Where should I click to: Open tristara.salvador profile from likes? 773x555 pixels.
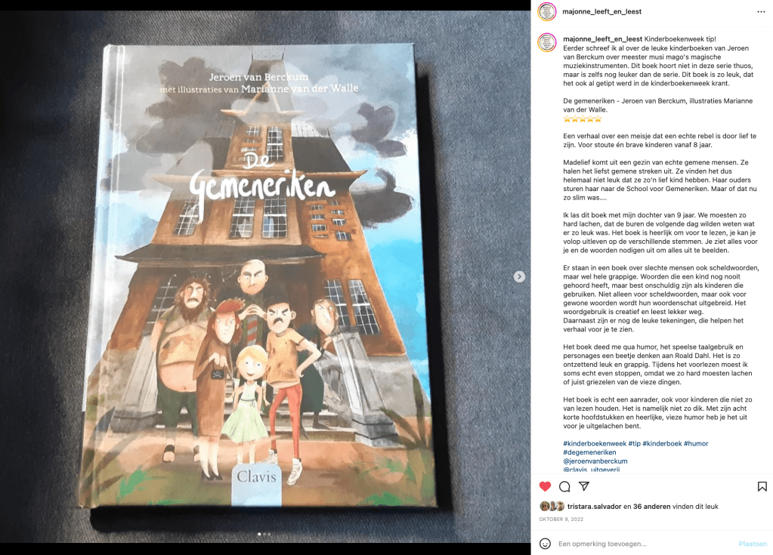pyautogui.click(x=594, y=506)
